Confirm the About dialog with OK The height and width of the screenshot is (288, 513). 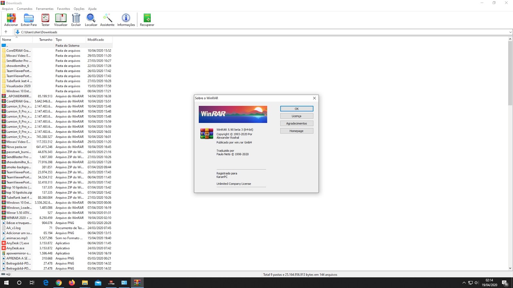(x=297, y=109)
